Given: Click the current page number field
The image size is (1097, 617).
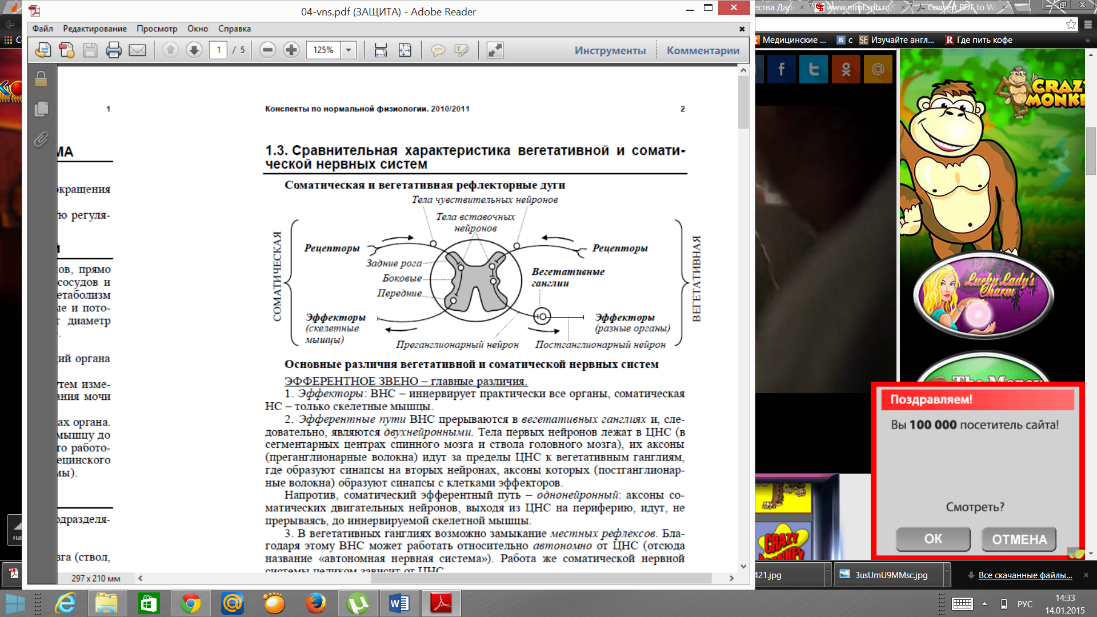Looking at the screenshot, I should point(218,50).
